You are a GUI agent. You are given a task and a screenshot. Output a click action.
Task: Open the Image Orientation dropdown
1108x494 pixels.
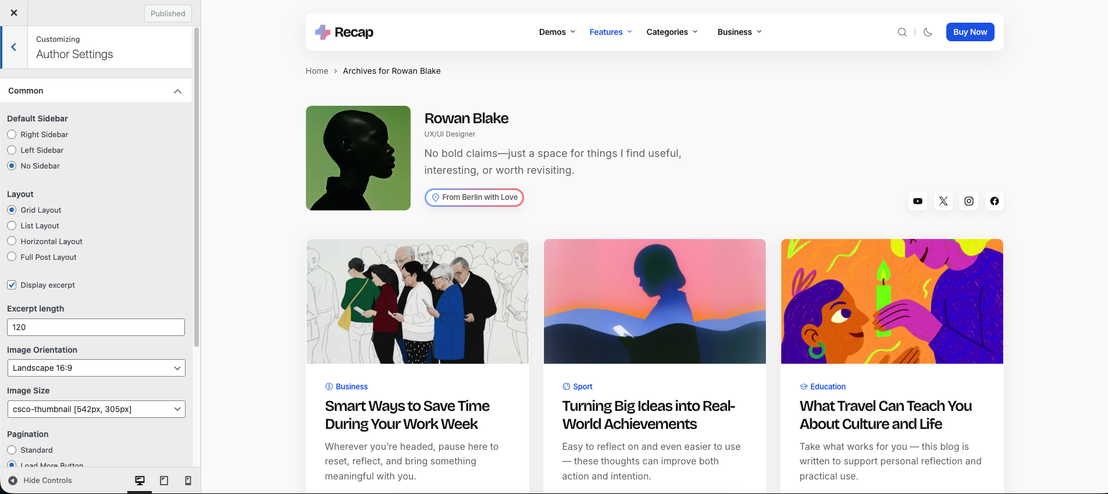pos(96,368)
